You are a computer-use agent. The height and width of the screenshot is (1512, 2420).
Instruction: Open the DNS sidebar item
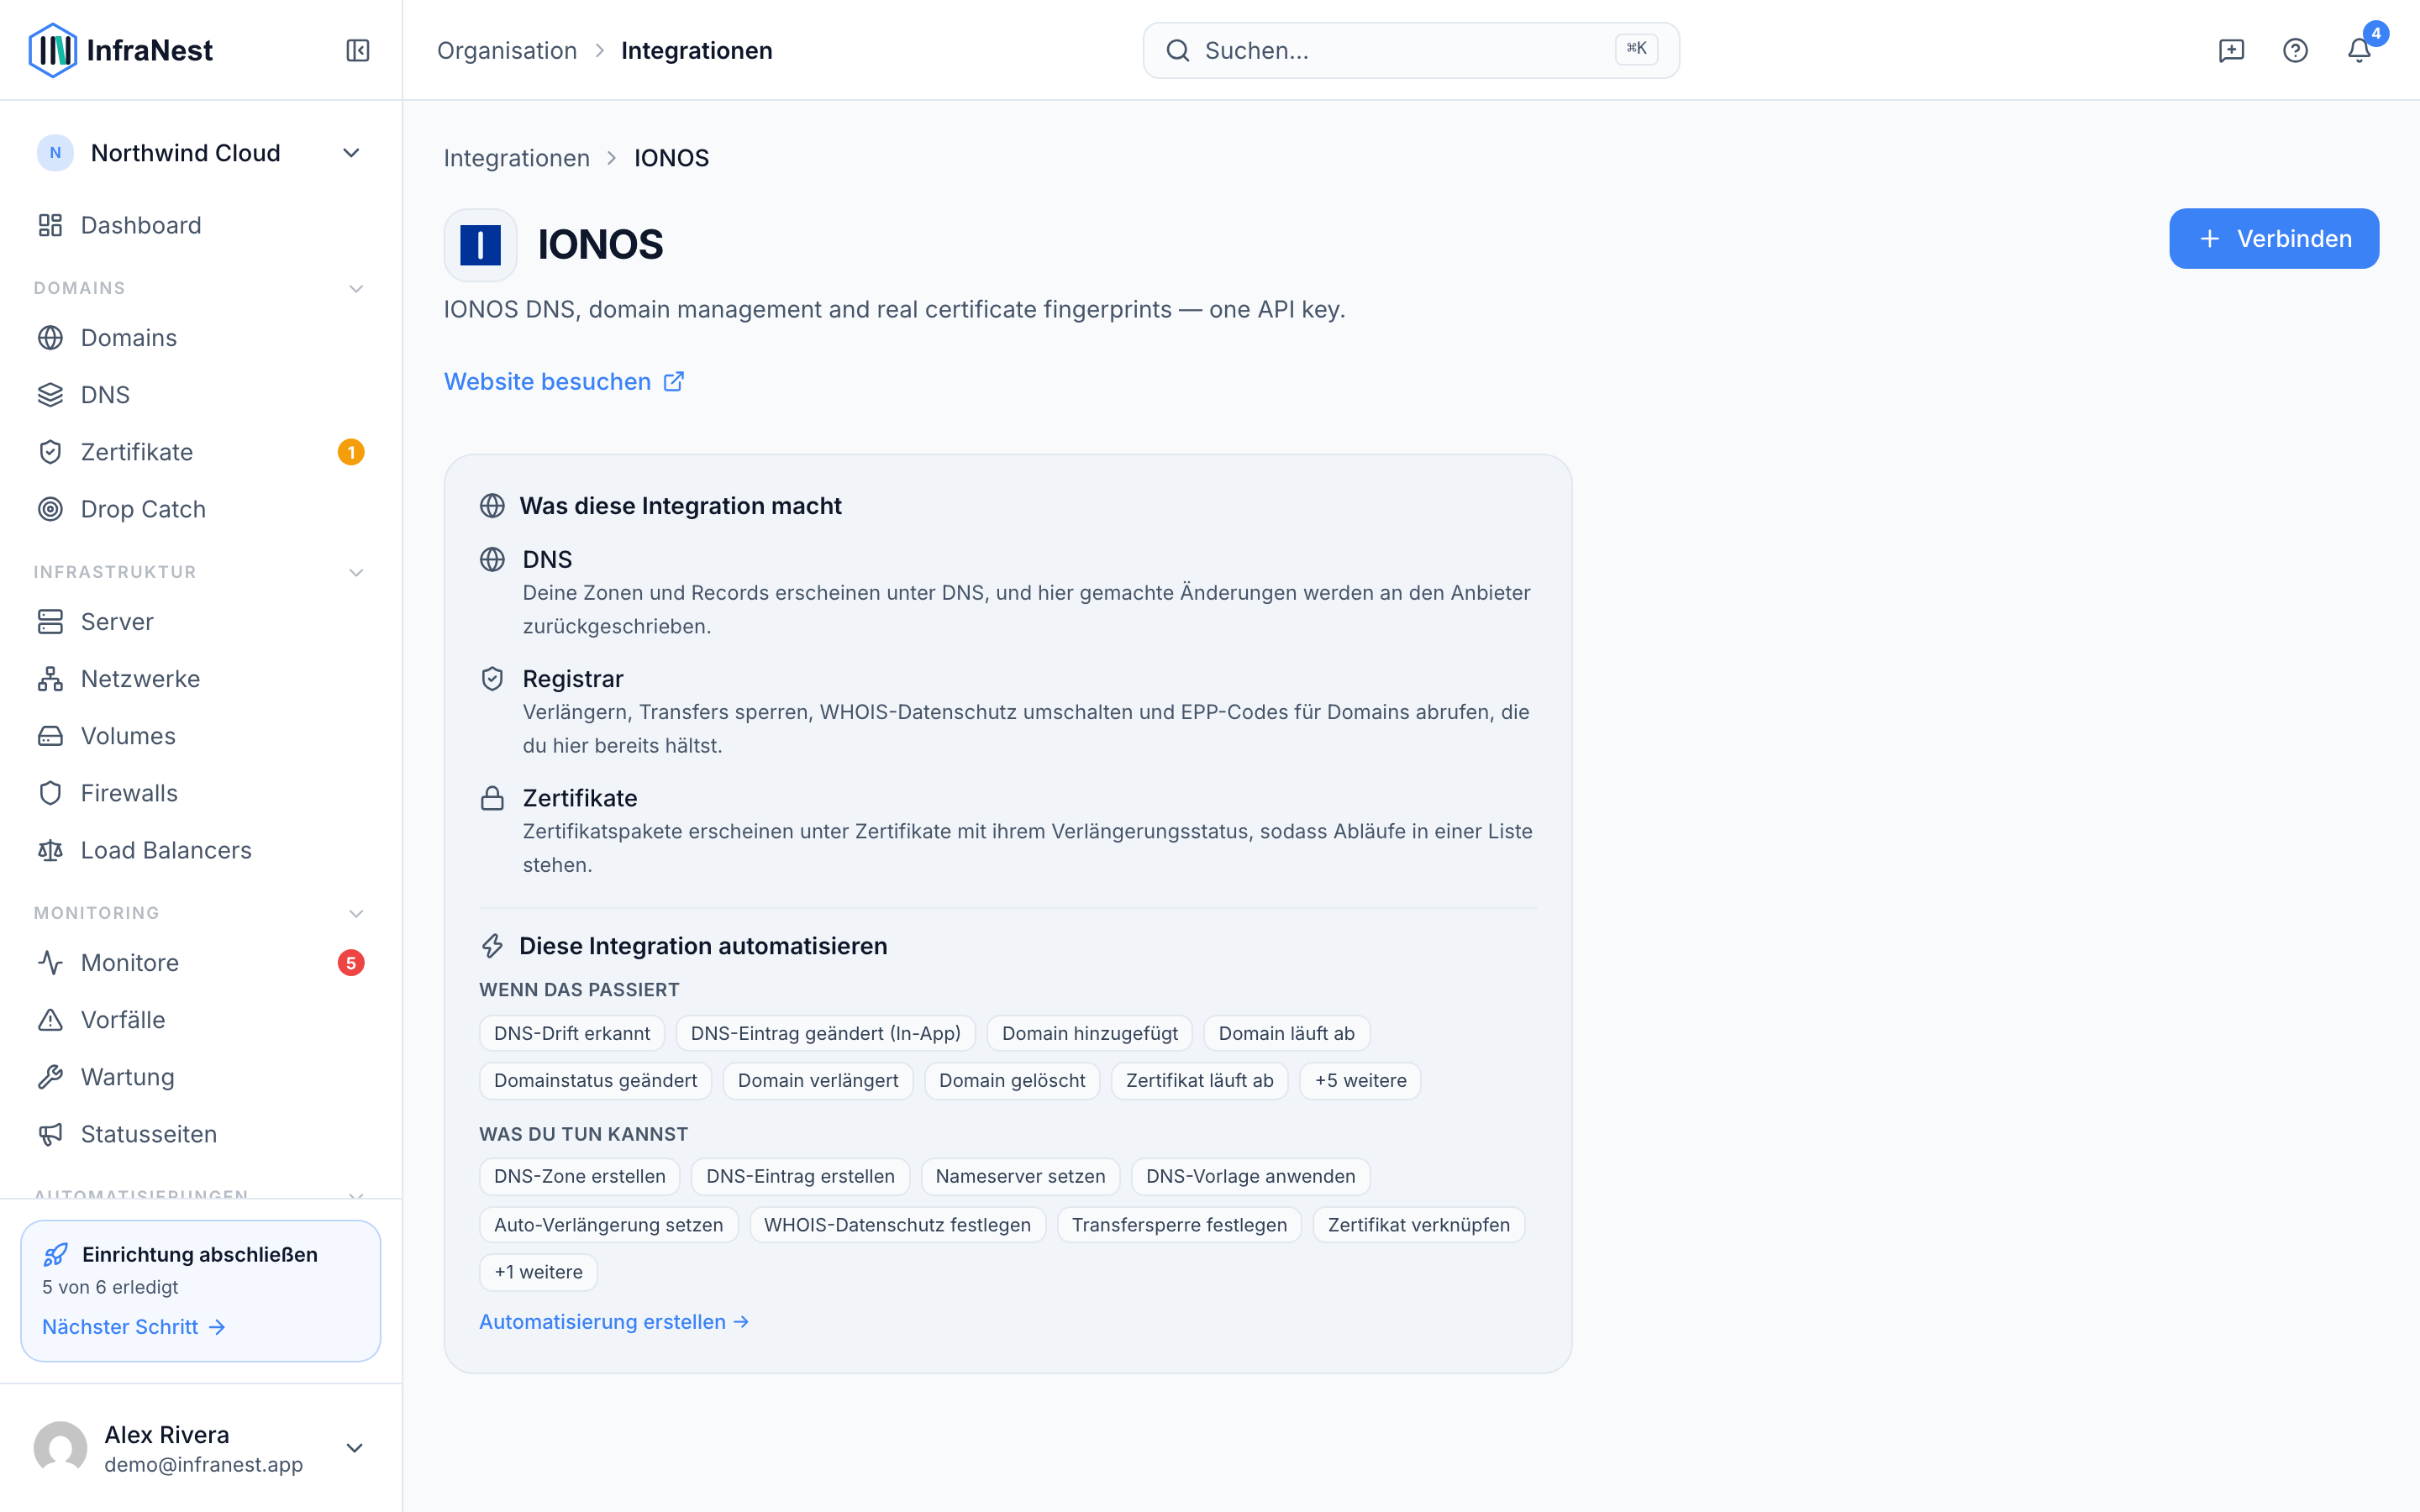point(200,395)
